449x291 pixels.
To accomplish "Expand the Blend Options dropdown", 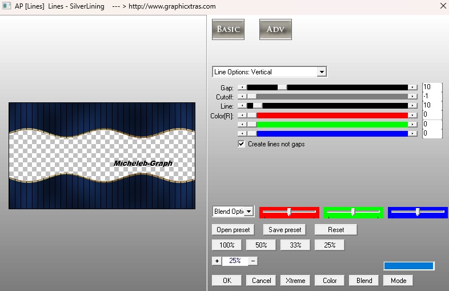I will point(250,212).
